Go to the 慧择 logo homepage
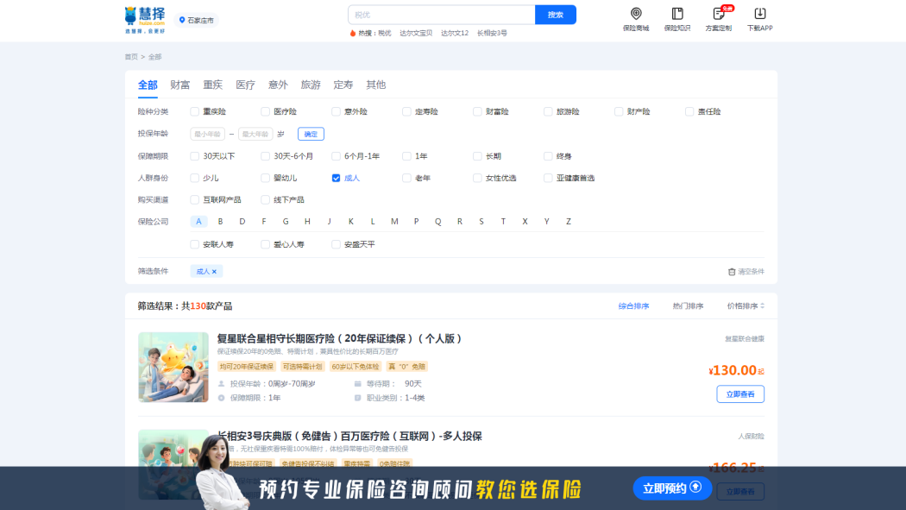This screenshot has height=510, width=906. pos(145,20)
